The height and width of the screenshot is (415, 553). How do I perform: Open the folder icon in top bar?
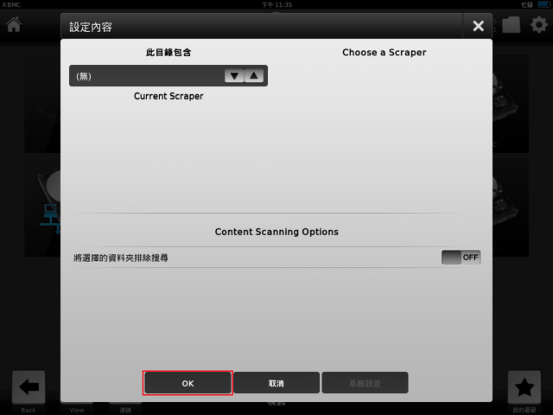[x=511, y=25]
